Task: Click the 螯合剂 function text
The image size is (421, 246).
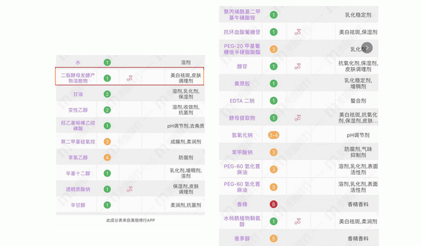Action: pyautogui.click(x=358, y=100)
